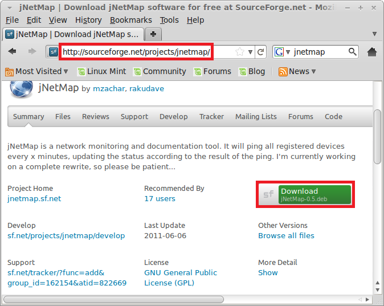Click the Most Visited folder icon

[10, 72]
